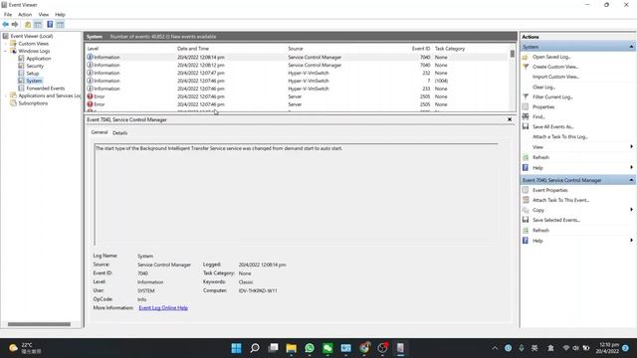
Task: Open the File menu
Action: click(8, 14)
